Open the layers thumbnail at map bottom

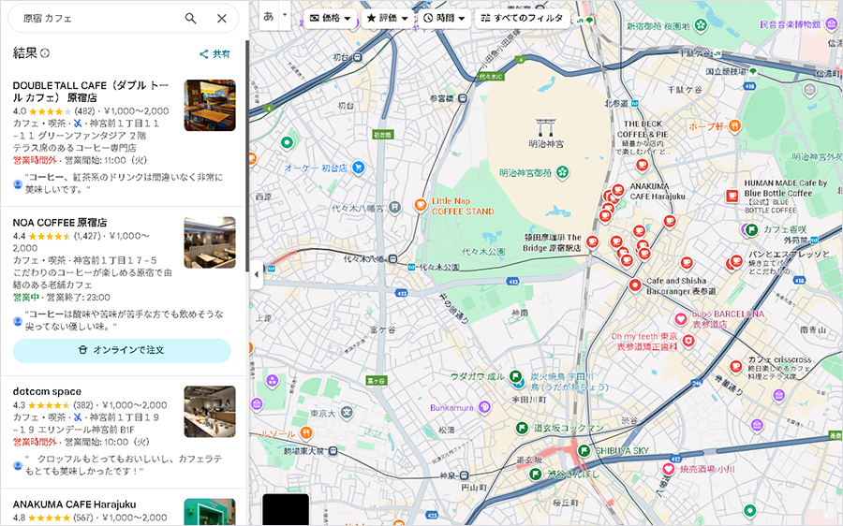pyautogui.click(x=285, y=508)
